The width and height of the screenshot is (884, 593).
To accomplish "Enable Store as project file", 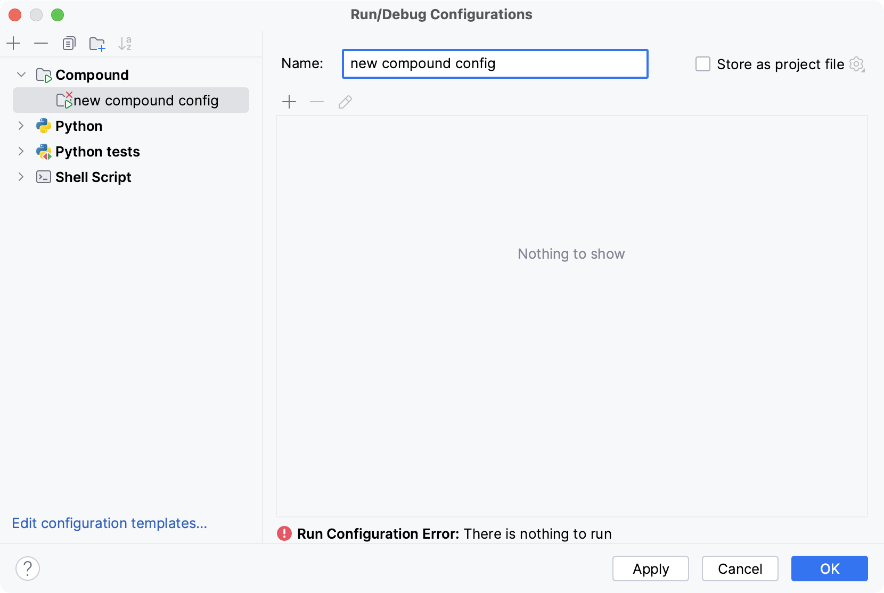I will point(703,63).
